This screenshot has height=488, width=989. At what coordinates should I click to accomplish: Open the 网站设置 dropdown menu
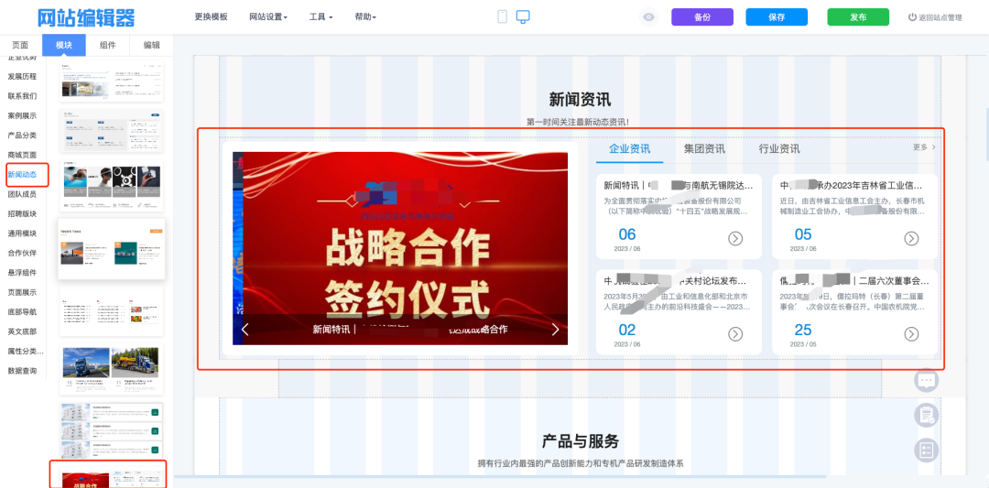coord(268,17)
